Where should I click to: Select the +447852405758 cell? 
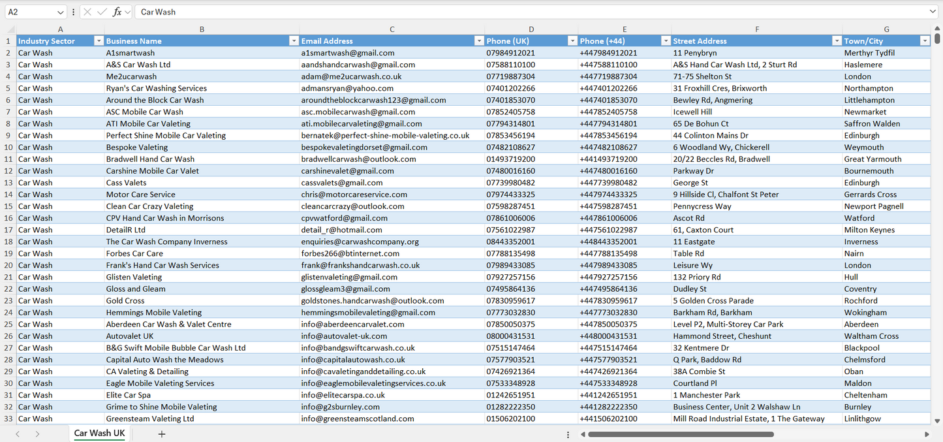(625, 112)
